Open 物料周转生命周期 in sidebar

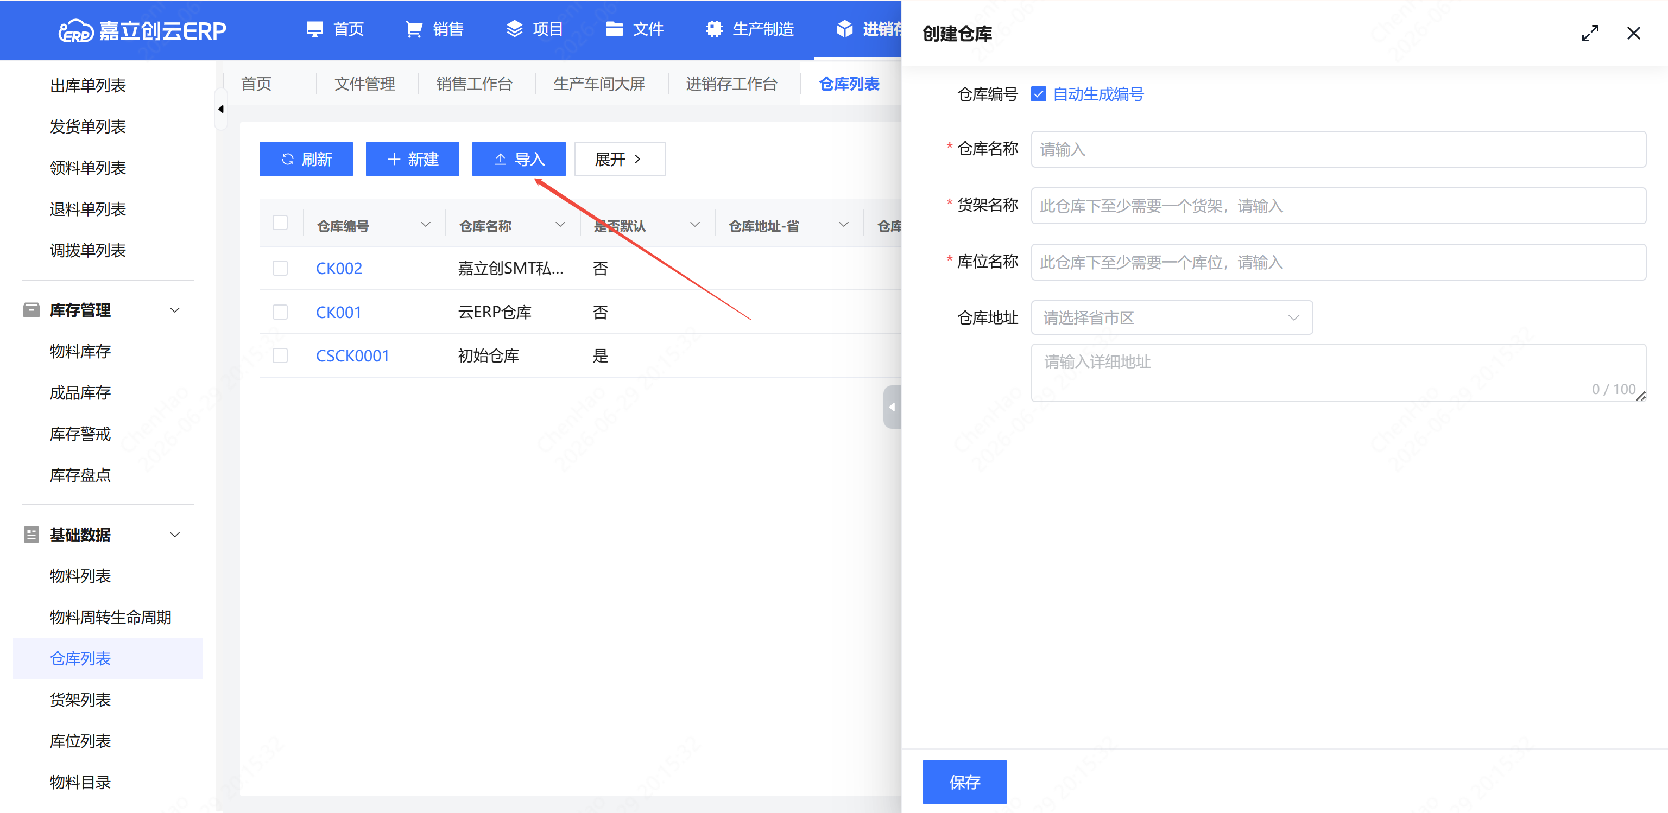(111, 618)
